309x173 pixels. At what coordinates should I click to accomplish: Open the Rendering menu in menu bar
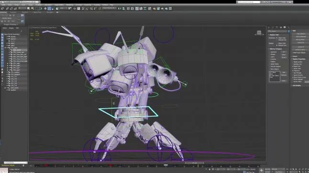click(70, 5)
